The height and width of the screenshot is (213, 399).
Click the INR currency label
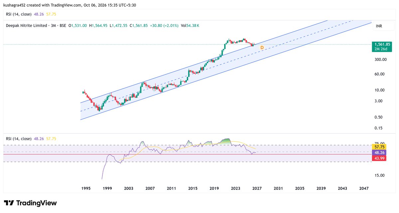(x=379, y=26)
